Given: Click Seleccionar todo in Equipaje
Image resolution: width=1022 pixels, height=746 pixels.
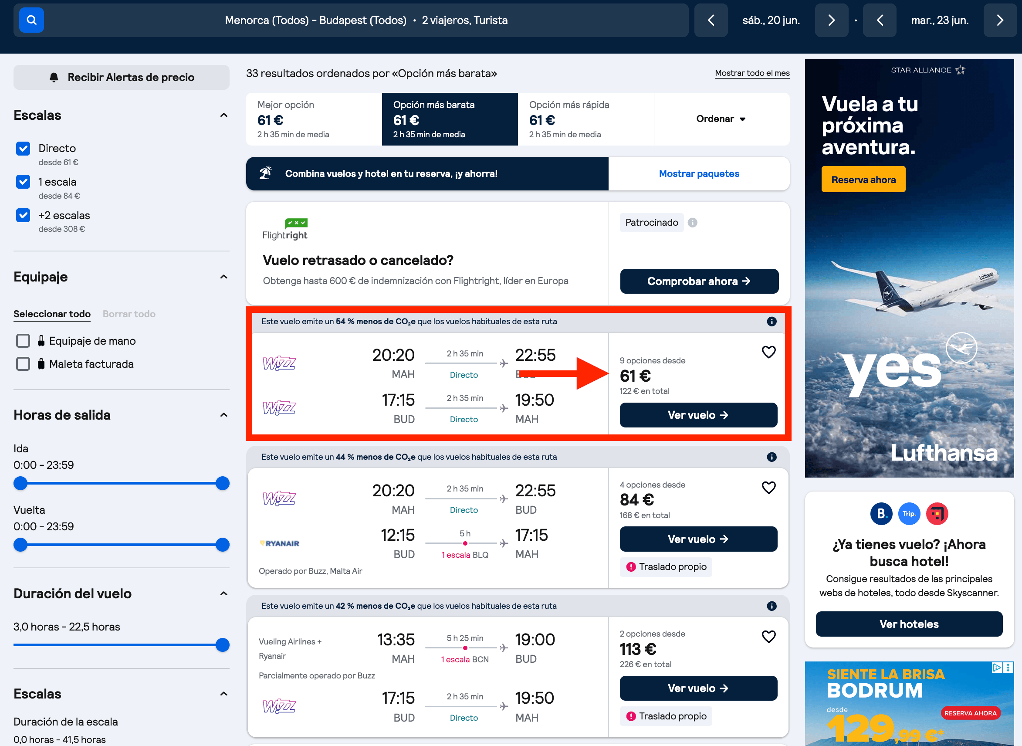Looking at the screenshot, I should 52,314.
